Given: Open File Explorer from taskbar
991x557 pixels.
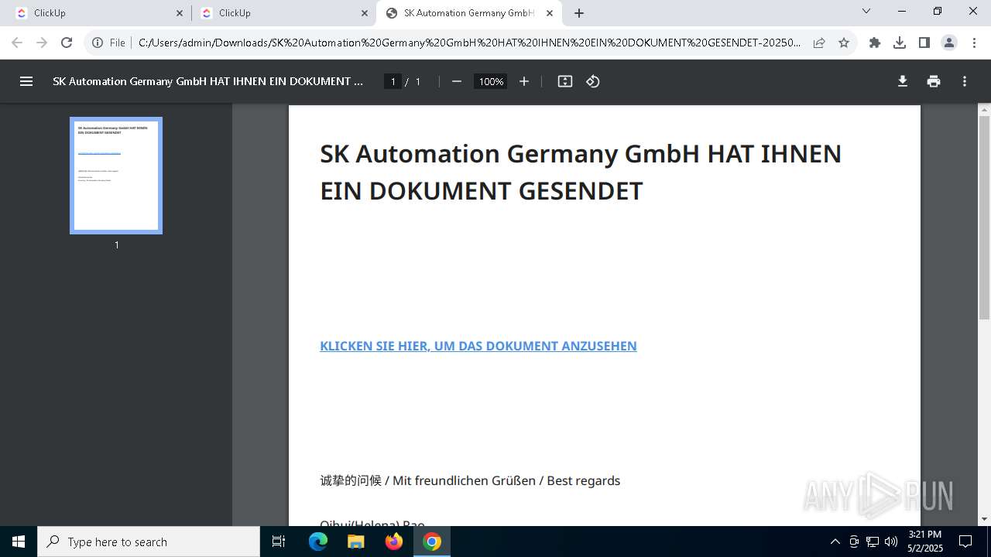Looking at the screenshot, I should [356, 542].
